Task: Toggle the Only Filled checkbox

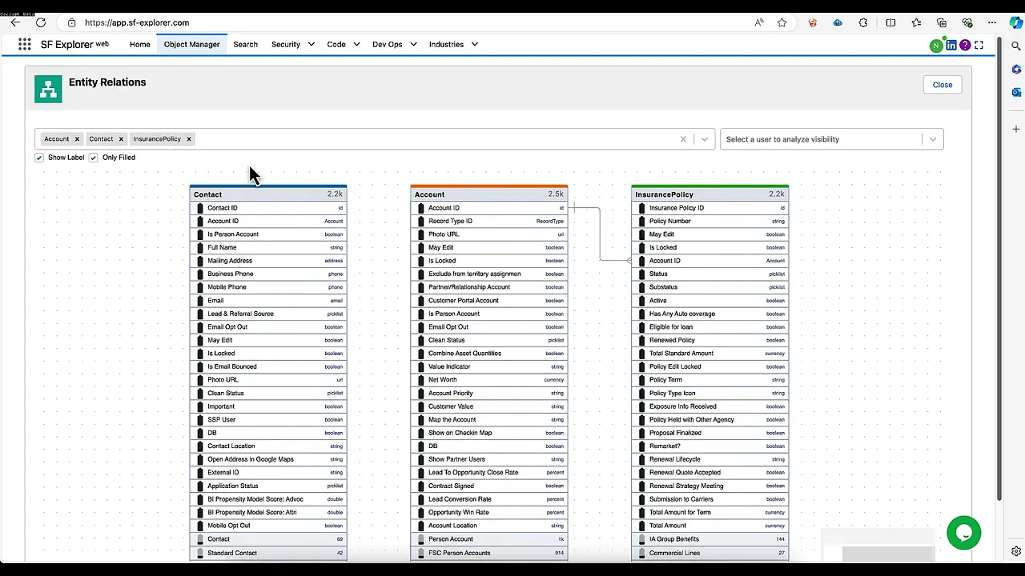Action: (94, 158)
